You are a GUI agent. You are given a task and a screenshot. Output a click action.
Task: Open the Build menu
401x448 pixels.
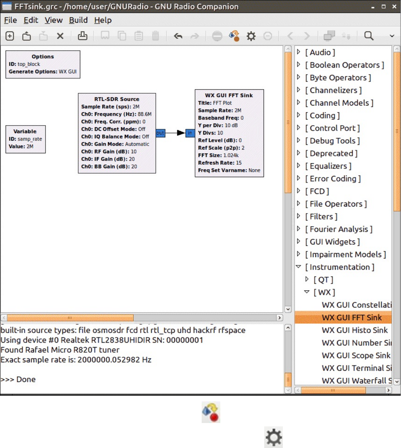click(x=78, y=20)
